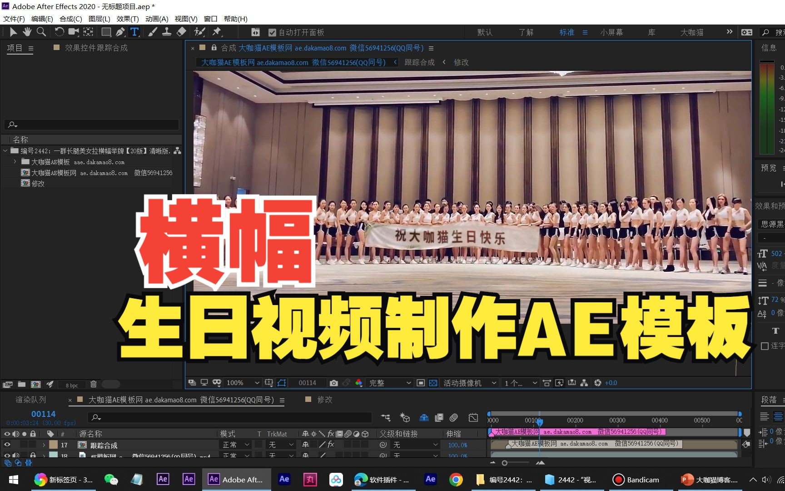Open the resolution dropdown showing 完整
Image resolution: width=785 pixels, height=491 pixels.
click(x=390, y=383)
